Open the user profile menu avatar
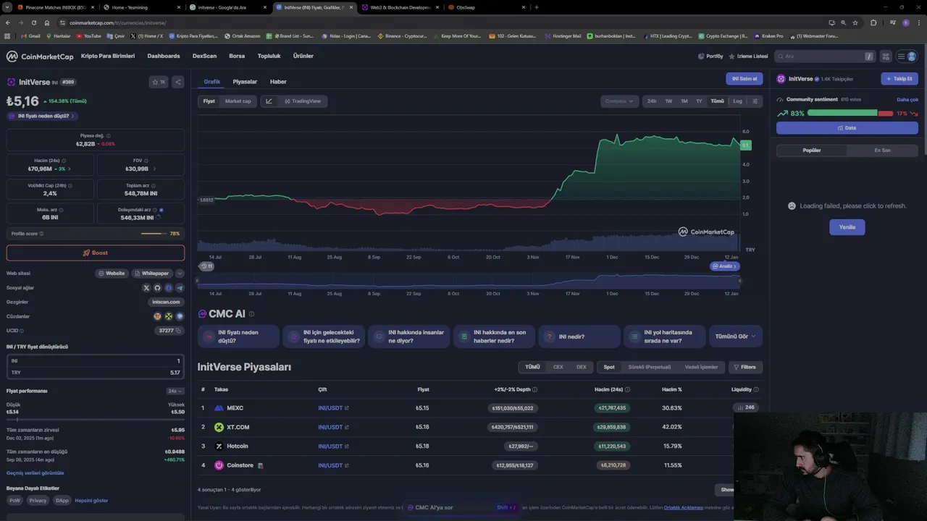The width and height of the screenshot is (927, 521). click(912, 56)
